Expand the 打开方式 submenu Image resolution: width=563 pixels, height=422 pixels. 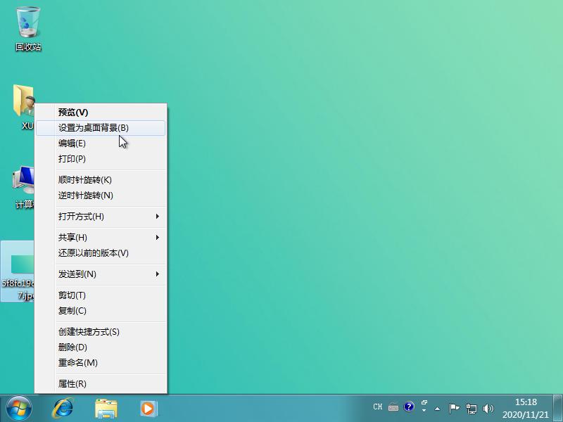[x=77, y=217]
